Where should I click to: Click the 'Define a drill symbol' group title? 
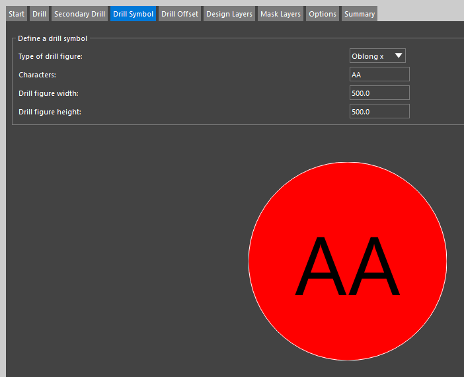pos(52,38)
